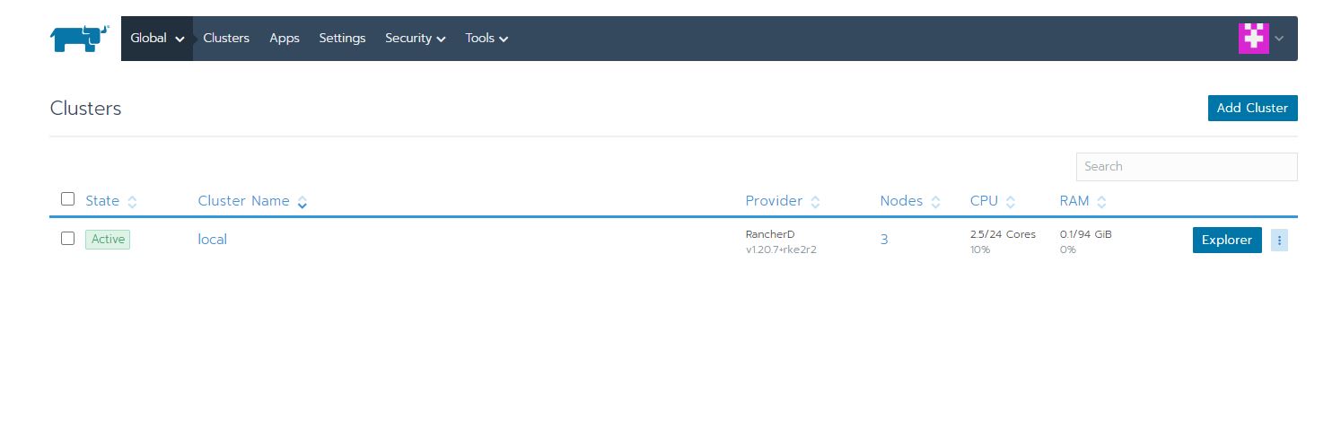Open the local cluster link
This screenshot has height=429, width=1341.
[x=213, y=240]
